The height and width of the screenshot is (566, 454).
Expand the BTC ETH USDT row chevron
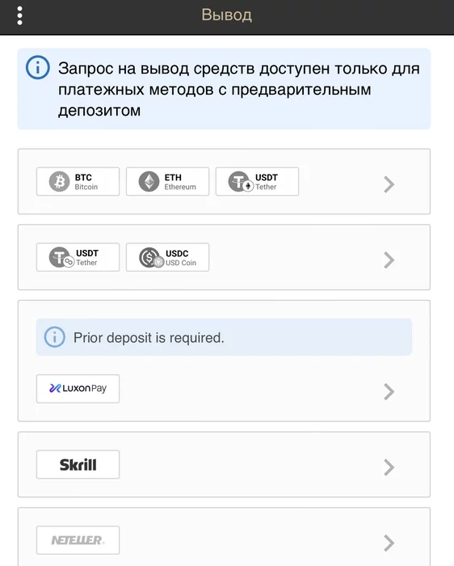pos(389,184)
